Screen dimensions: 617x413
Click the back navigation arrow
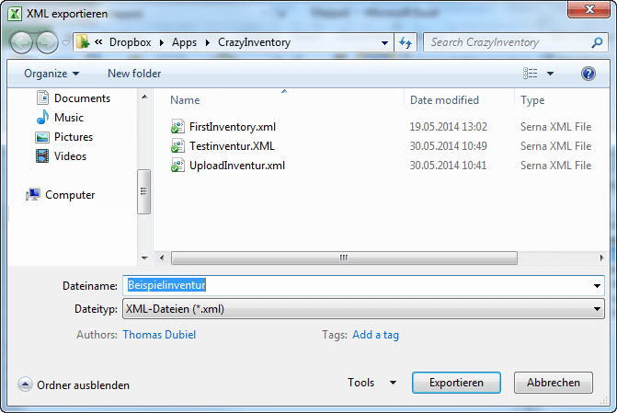click(x=21, y=42)
